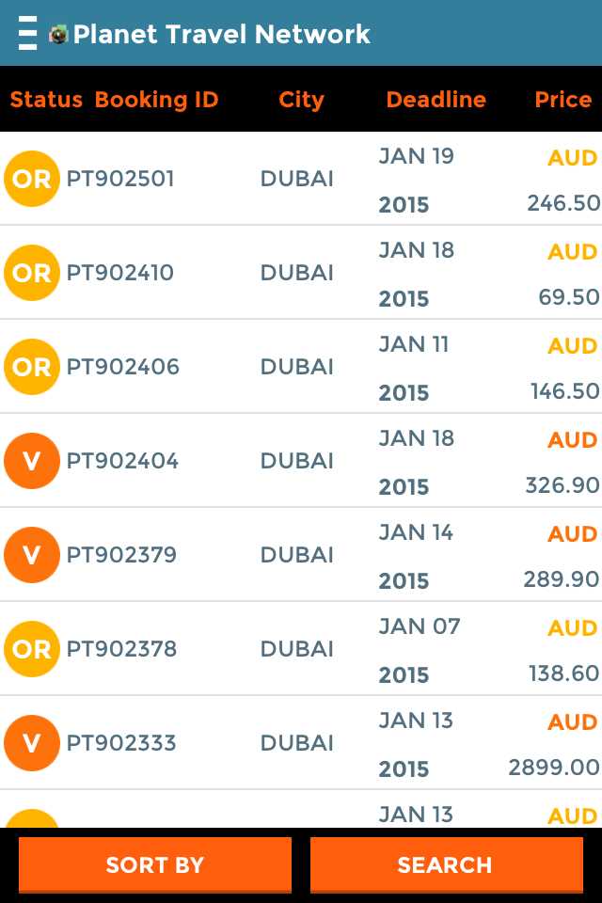Sort by Status column header
This screenshot has height=903, width=602.
[46, 100]
